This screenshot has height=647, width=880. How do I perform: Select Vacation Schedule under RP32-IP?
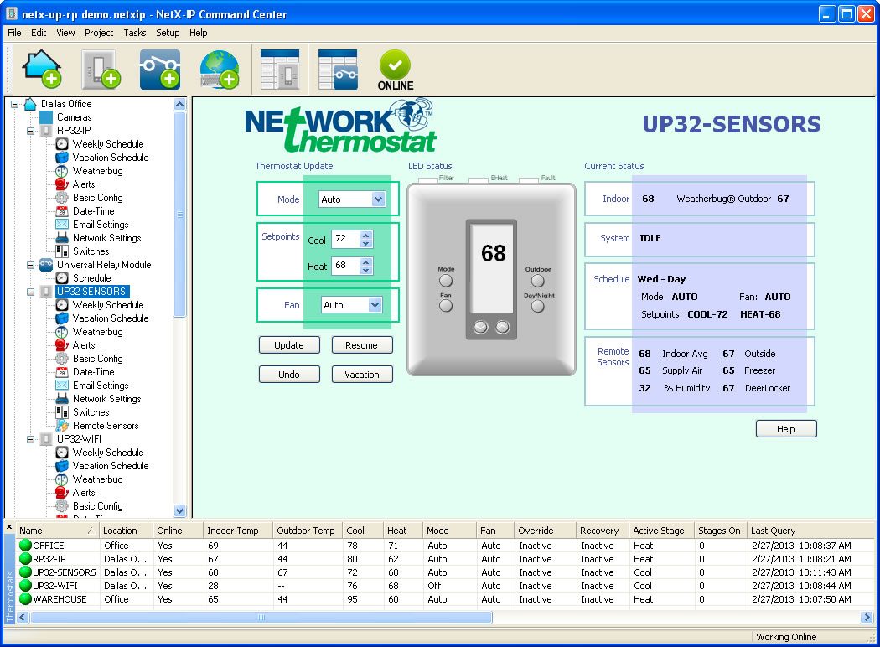111,158
